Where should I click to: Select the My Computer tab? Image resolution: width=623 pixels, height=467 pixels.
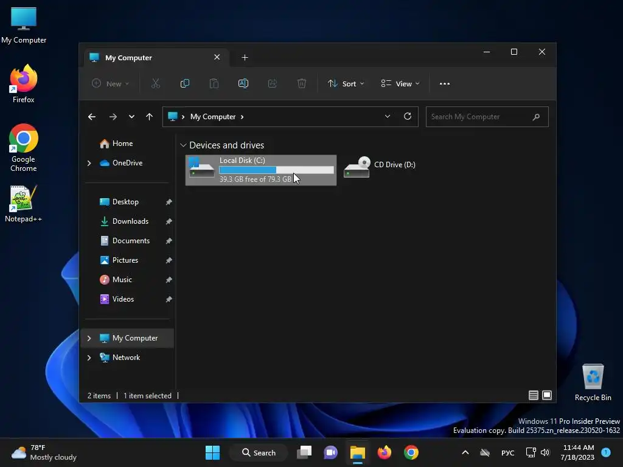(x=156, y=58)
